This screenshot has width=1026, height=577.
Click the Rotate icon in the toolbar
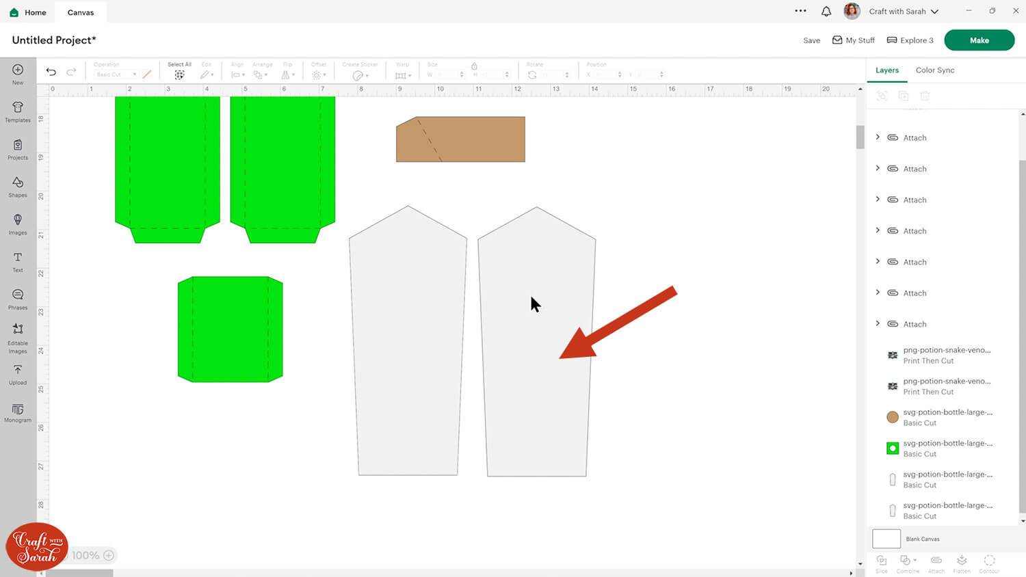tap(532, 75)
